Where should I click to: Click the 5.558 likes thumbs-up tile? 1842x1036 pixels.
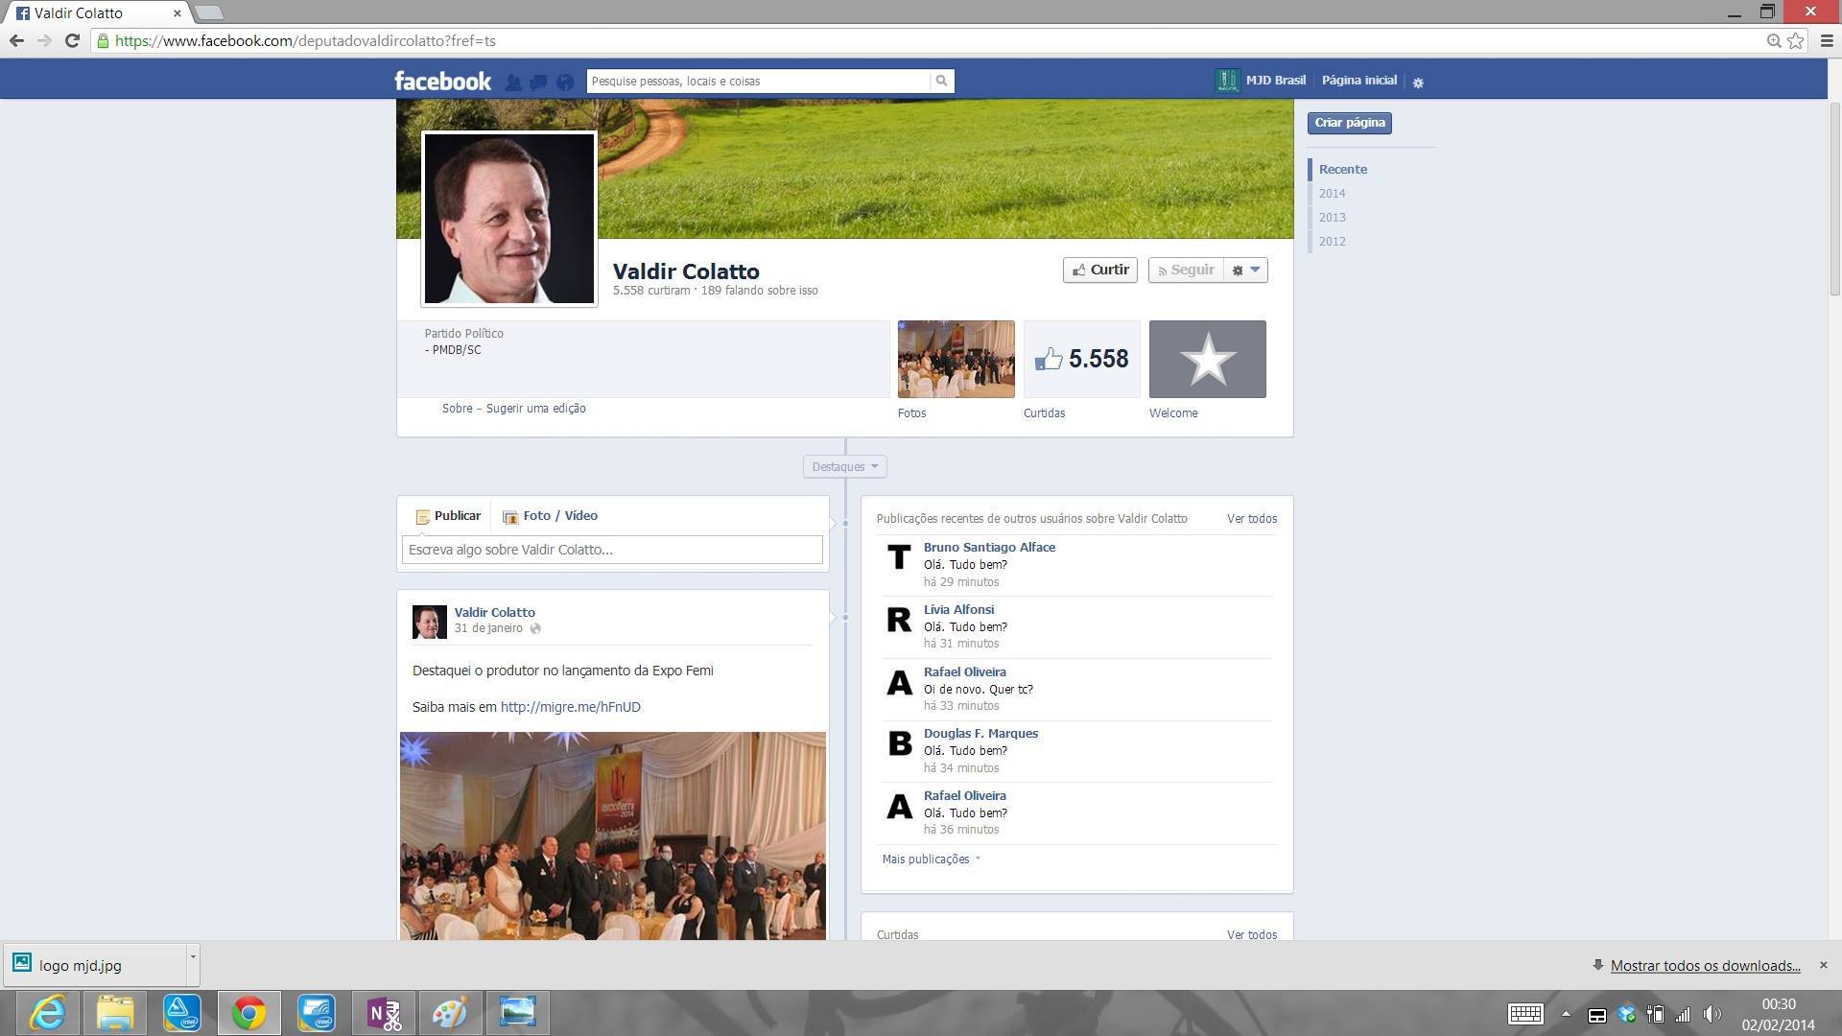coord(1081,359)
